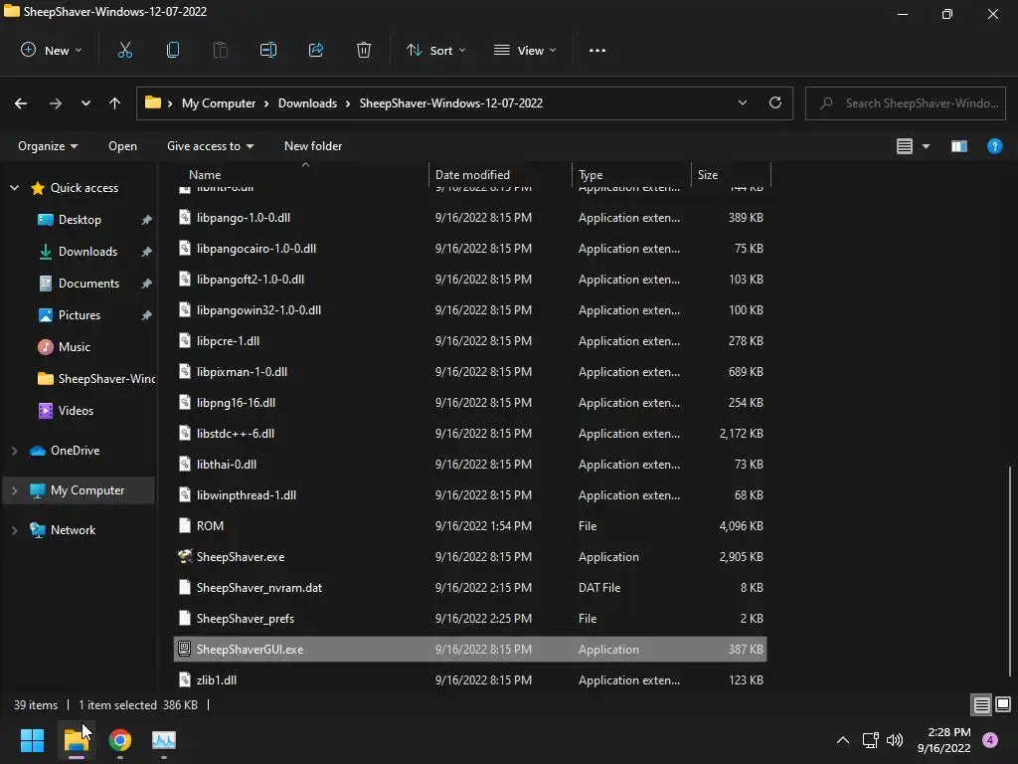Open the New item dropdown
Viewport: 1018px width, 764px height.
tap(52, 50)
